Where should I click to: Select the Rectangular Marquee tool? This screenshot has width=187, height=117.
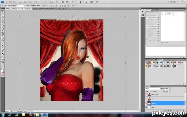click(2, 14)
